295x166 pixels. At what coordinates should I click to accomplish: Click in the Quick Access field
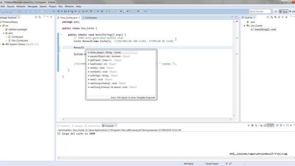260,12
